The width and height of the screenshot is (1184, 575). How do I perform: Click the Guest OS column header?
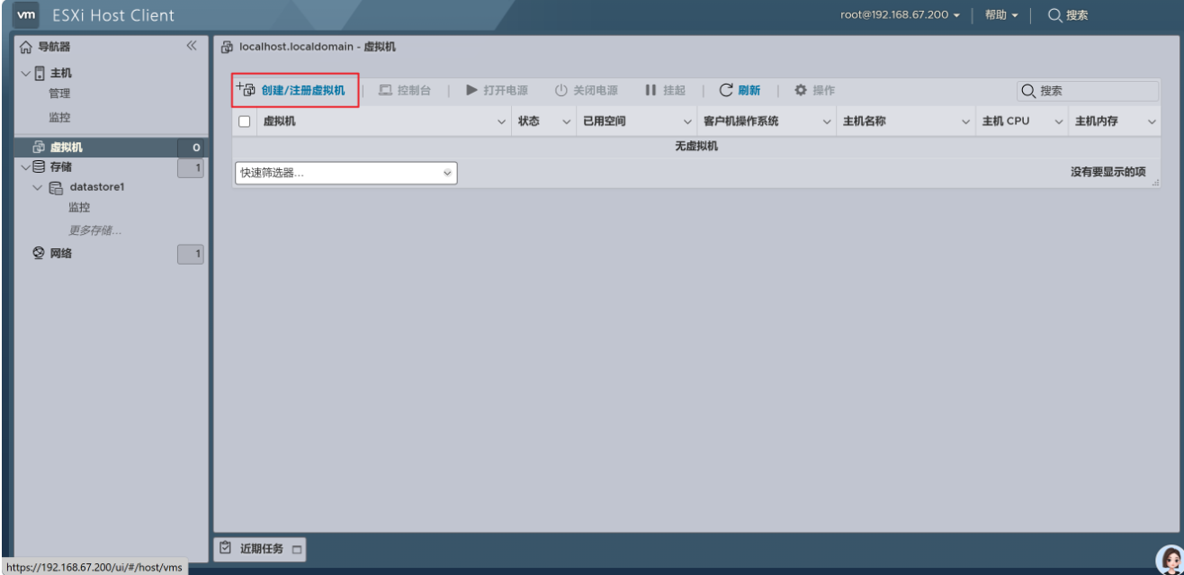tap(740, 121)
